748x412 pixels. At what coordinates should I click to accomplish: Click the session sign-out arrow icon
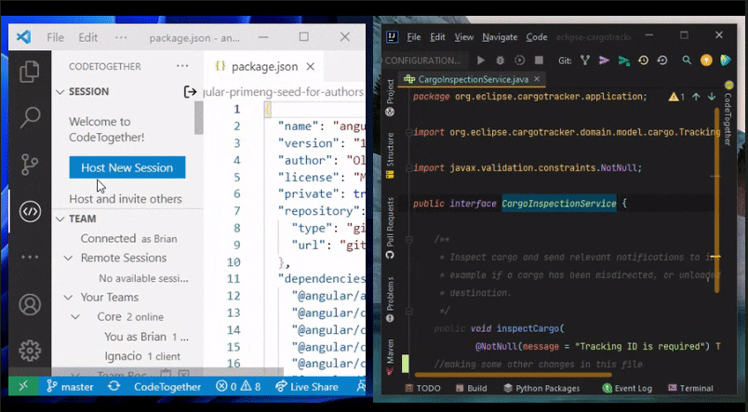tap(190, 91)
